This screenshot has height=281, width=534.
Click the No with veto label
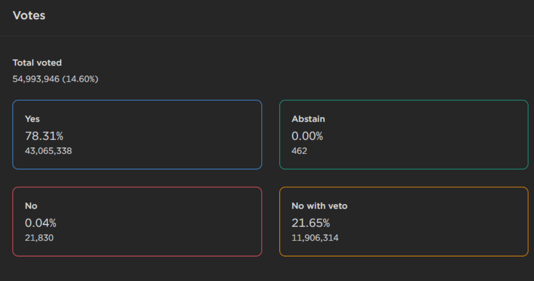coord(320,206)
